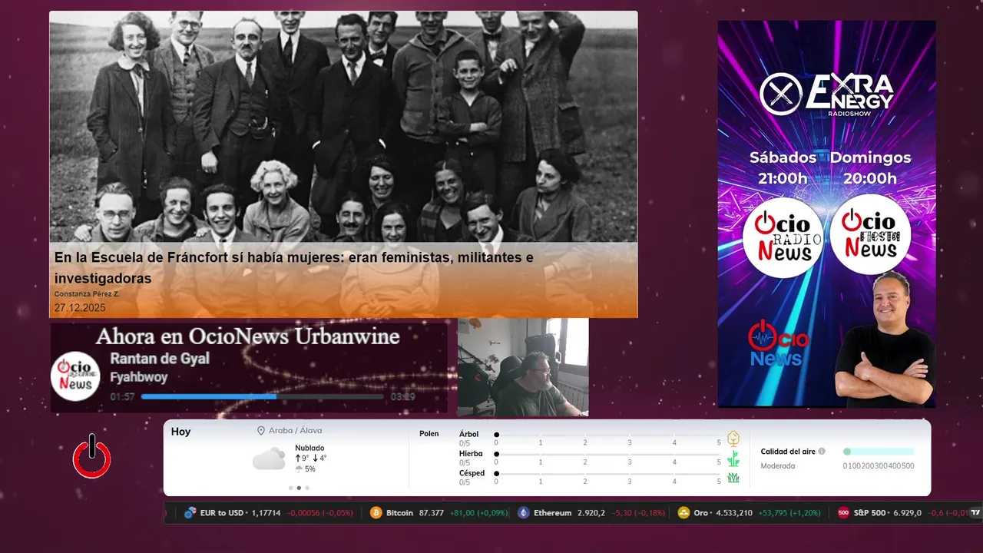Click the Bitcoin price 87.377

coord(432,512)
